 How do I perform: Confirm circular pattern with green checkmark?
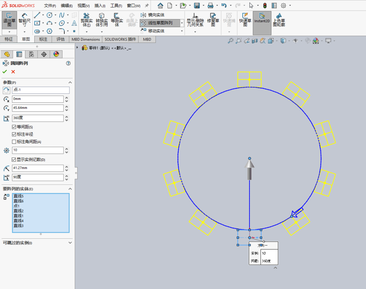click(5, 72)
